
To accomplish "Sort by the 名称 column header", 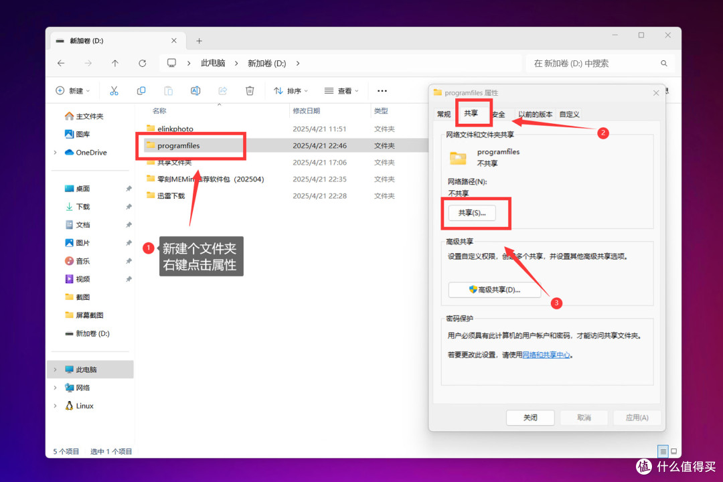I will 159,110.
